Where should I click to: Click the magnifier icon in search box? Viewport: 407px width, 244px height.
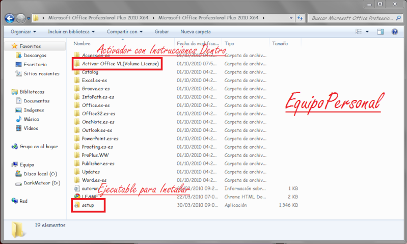point(398,18)
